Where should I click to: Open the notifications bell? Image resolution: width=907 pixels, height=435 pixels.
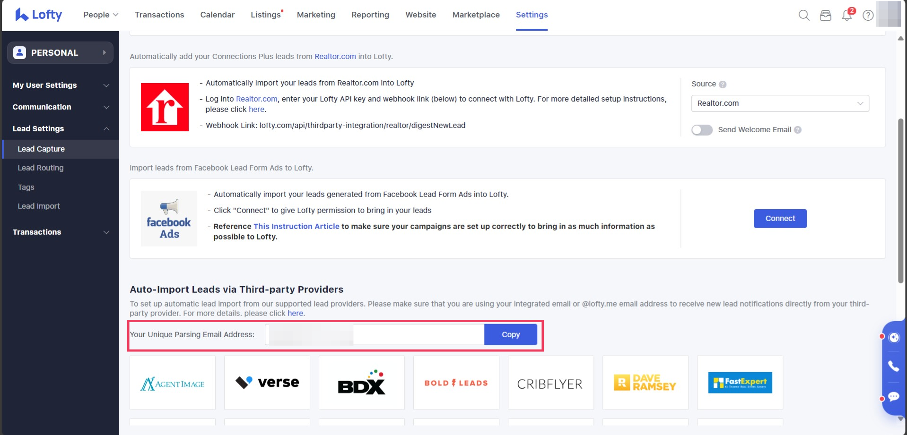point(847,15)
